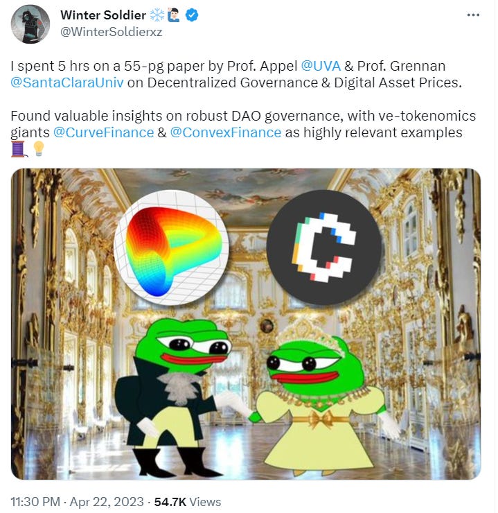Viewport: 498px width, 513px height.
Task: Open the @ConvexFinance mention
Action: (226, 133)
